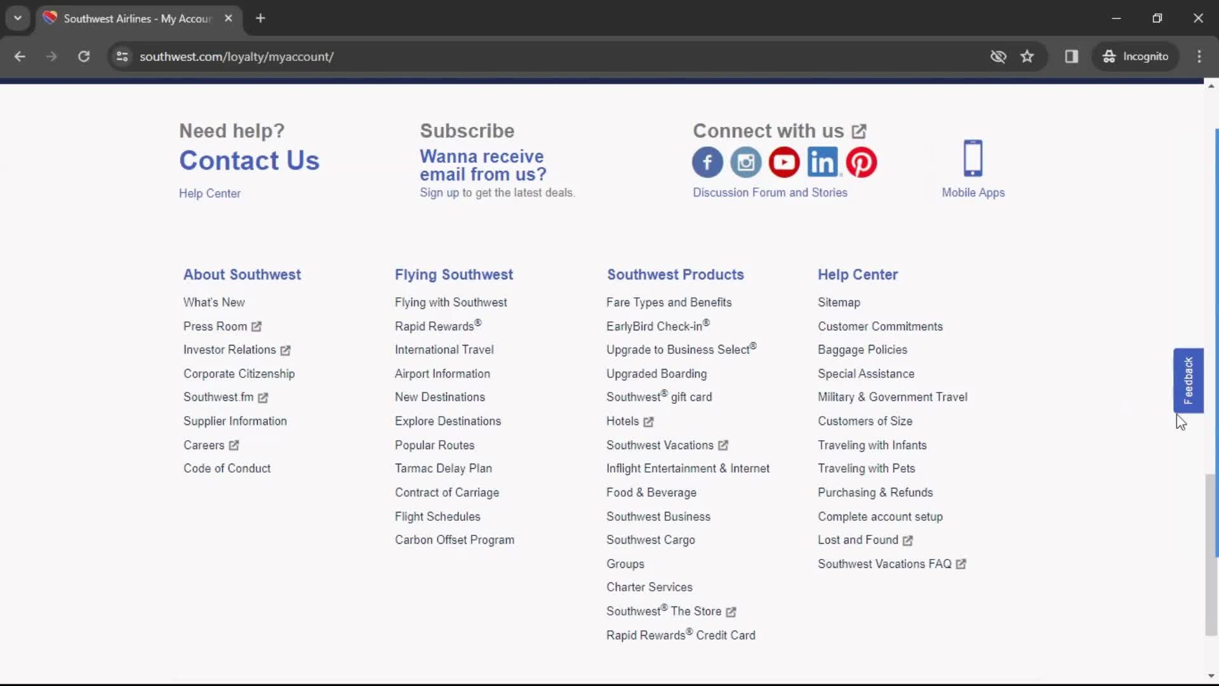This screenshot has height=686, width=1219.
Task: Click Contact Us link
Action: pyautogui.click(x=249, y=160)
